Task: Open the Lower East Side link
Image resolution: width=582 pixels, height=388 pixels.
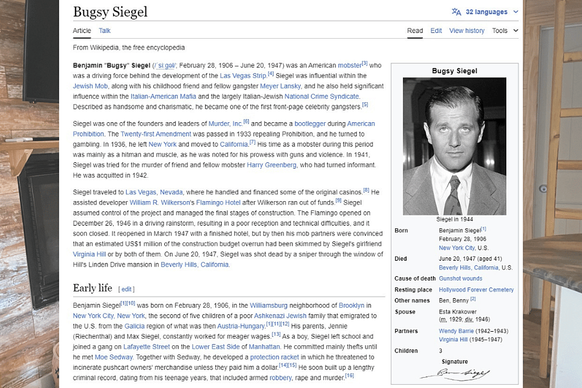Action: click(x=215, y=347)
